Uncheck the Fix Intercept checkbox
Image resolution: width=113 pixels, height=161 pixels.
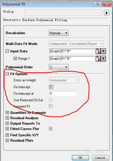click(x=51, y=87)
